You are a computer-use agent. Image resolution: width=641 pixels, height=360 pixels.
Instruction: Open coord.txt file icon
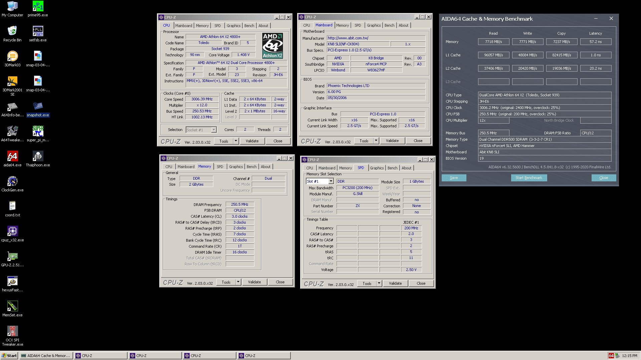[12, 209]
